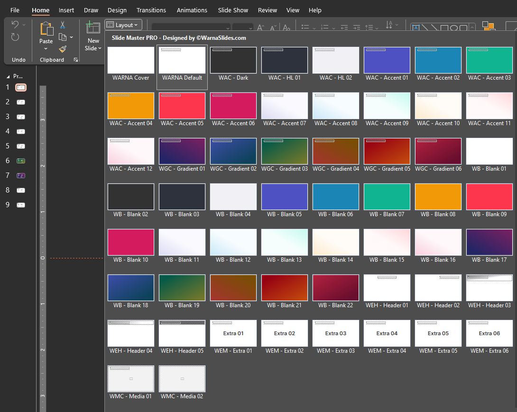Open the Insert ribbon tab
This screenshot has width=517, height=412.
click(x=66, y=10)
